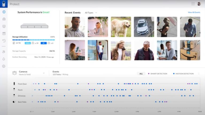The height and width of the screenshot is (115, 205).
Task: Click the Earliest Recording Nov. 11, 2020 value
Action: point(44,57)
